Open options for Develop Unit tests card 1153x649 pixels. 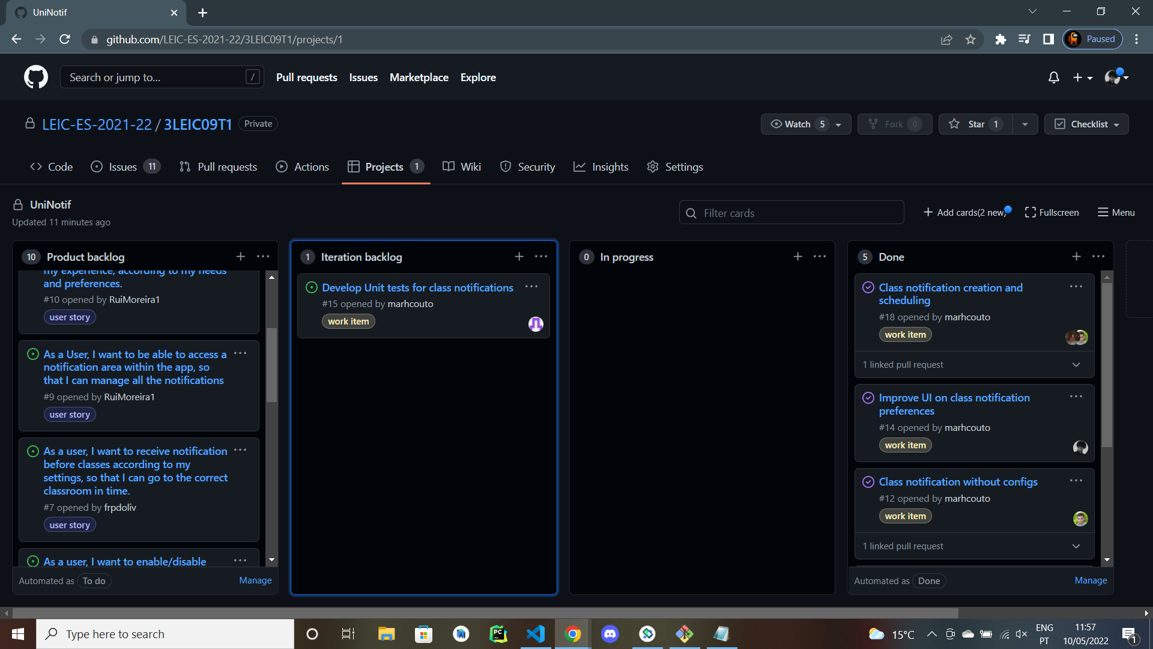pos(531,287)
